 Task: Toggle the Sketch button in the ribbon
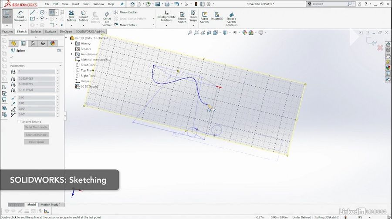[x=7, y=16]
